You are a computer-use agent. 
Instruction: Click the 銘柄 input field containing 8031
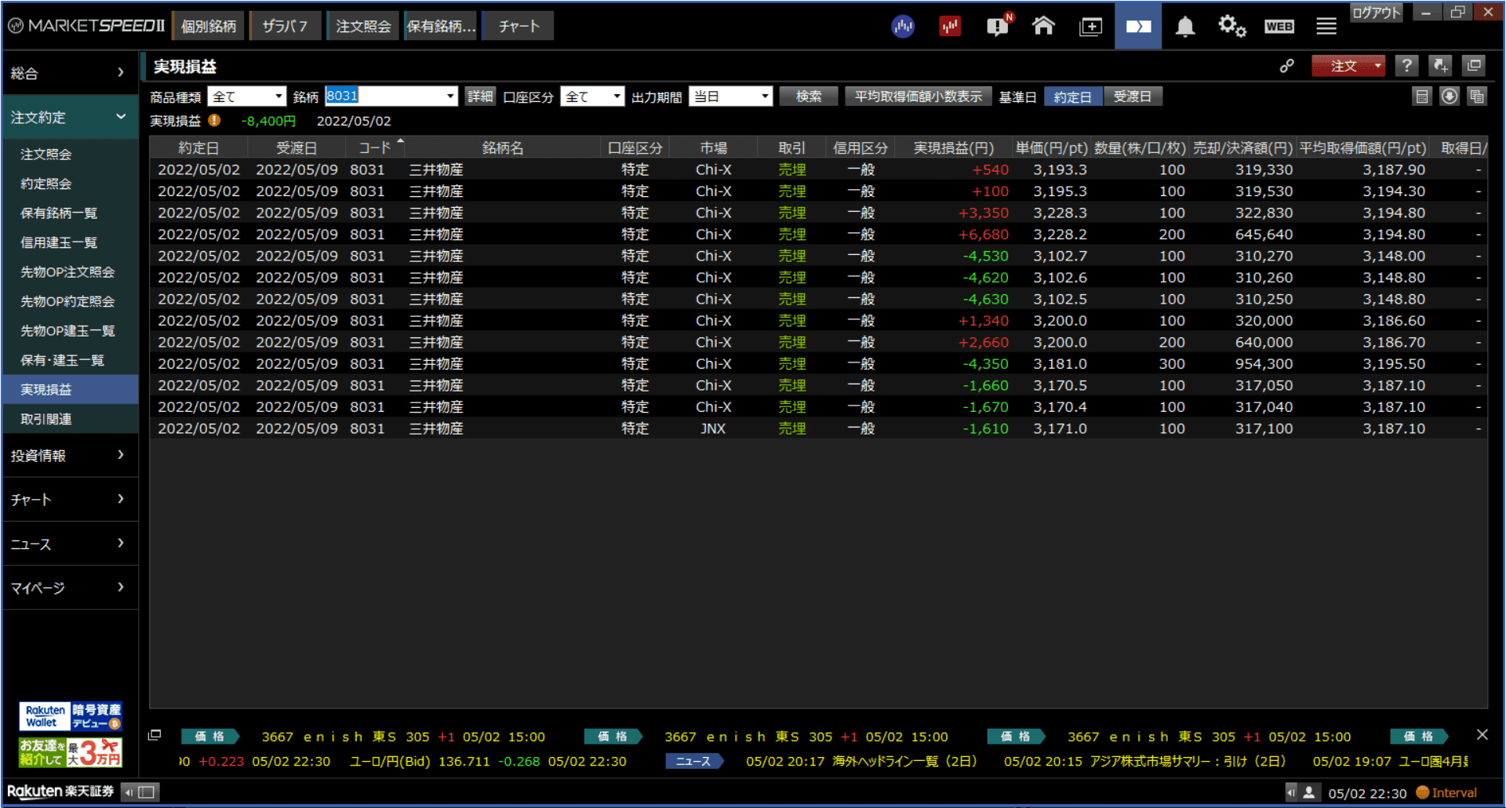(x=384, y=96)
